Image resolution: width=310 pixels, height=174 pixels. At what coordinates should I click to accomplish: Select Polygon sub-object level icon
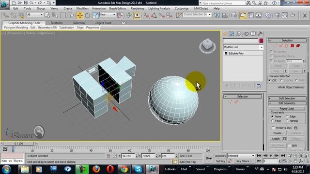[x=292, y=46]
